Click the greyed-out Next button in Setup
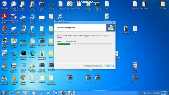 pos(98,66)
